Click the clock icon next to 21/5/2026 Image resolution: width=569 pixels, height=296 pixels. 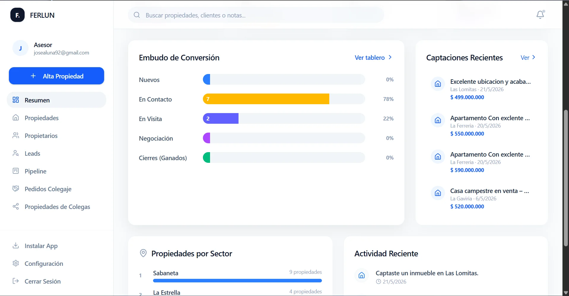378,281
